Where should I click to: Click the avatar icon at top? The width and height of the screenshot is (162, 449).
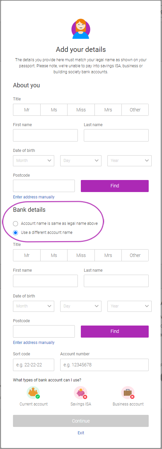[81, 29]
